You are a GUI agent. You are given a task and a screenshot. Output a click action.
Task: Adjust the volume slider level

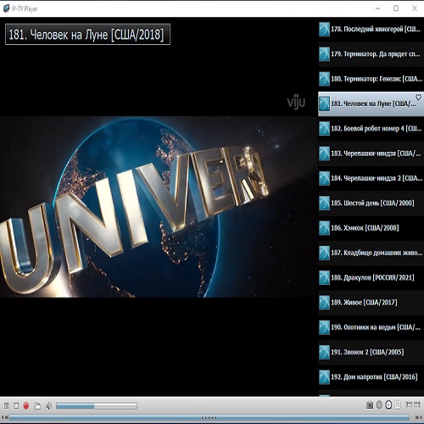pos(97,406)
